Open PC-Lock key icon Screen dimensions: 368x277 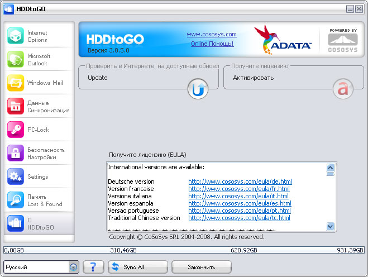click(x=16, y=130)
